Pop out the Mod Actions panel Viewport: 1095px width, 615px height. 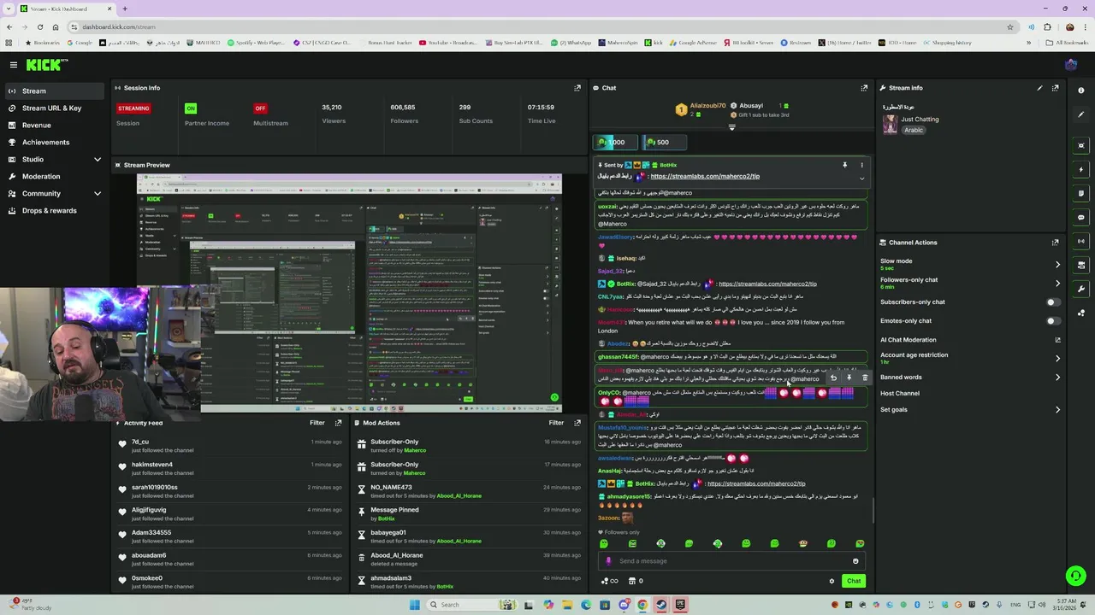click(x=577, y=423)
